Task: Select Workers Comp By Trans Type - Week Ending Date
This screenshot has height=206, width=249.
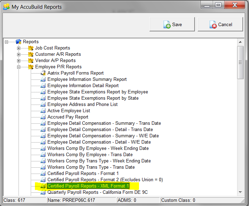Action: coord(99,161)
